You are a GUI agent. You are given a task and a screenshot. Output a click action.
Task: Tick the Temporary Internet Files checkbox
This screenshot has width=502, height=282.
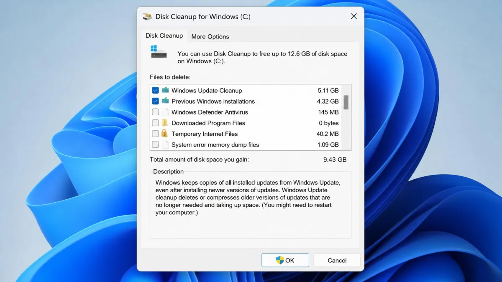coord(155,134)
